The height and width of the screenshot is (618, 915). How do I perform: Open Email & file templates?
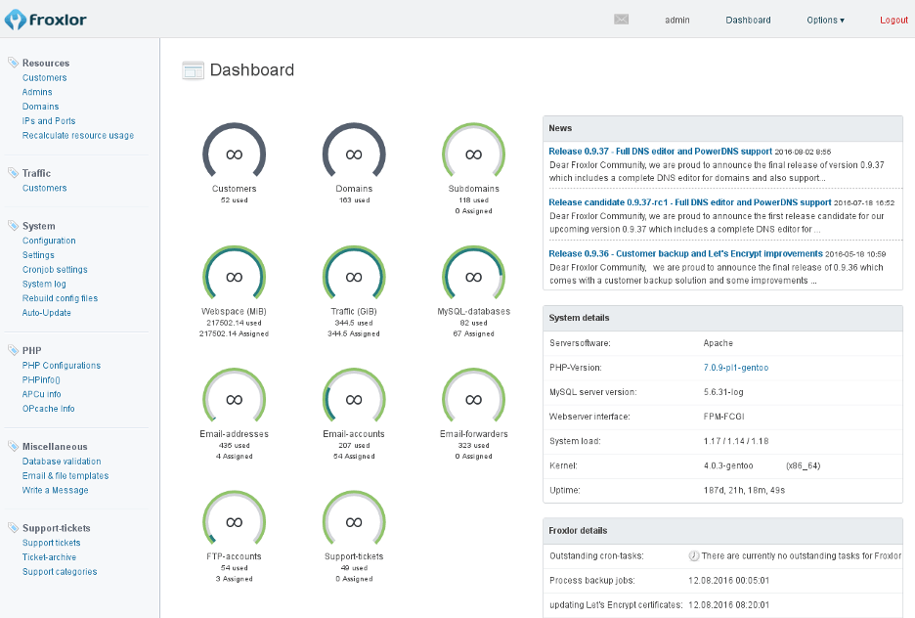tap(65, 475)
